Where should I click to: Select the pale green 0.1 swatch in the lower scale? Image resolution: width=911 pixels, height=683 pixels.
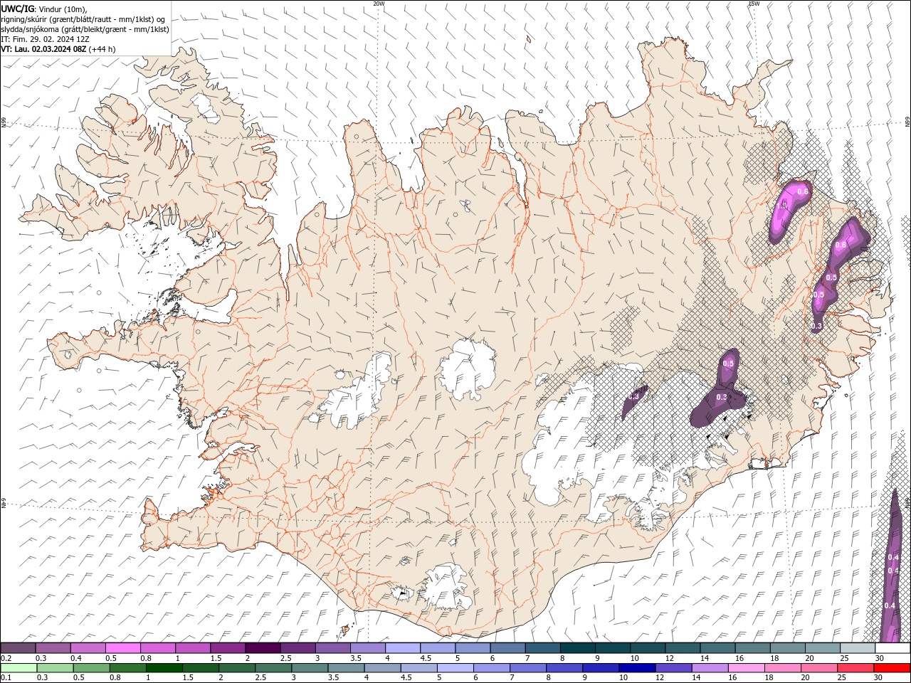(19, 668)
